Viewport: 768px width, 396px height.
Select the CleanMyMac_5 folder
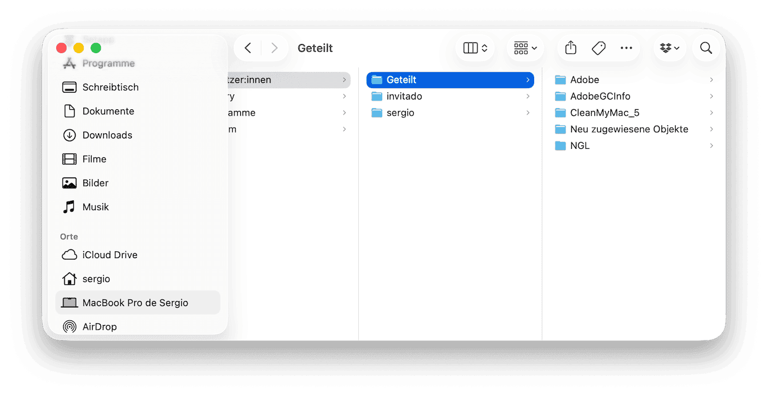point(604,113)
